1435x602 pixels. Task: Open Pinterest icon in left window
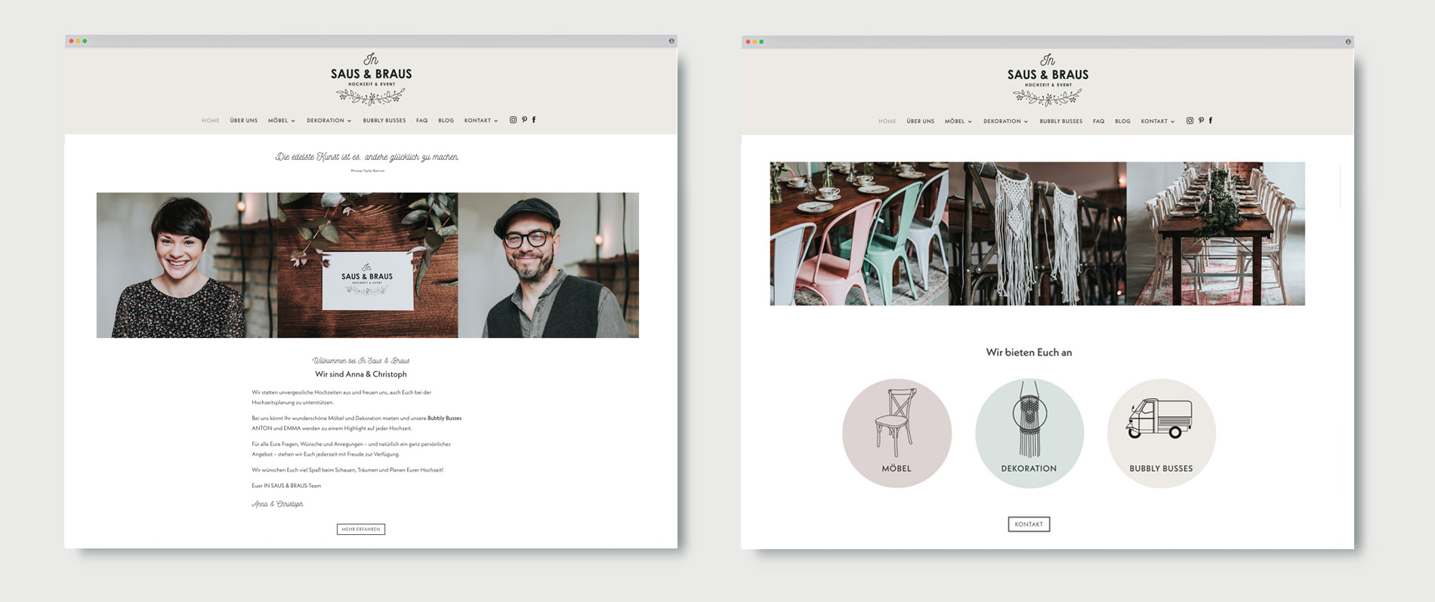(524, 120)
